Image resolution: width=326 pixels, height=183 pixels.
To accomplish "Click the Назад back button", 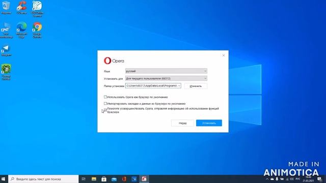I will (182, 123).
